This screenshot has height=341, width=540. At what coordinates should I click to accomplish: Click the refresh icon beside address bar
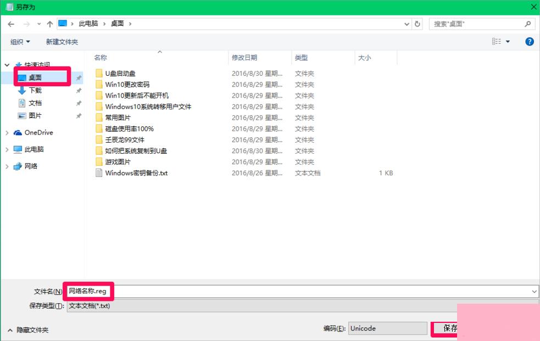[415, 23]
